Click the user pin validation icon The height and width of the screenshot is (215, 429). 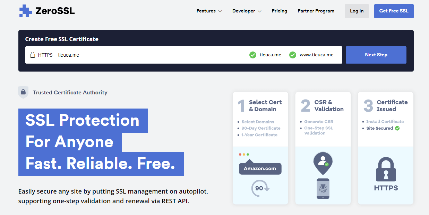(x=323, y=163)
